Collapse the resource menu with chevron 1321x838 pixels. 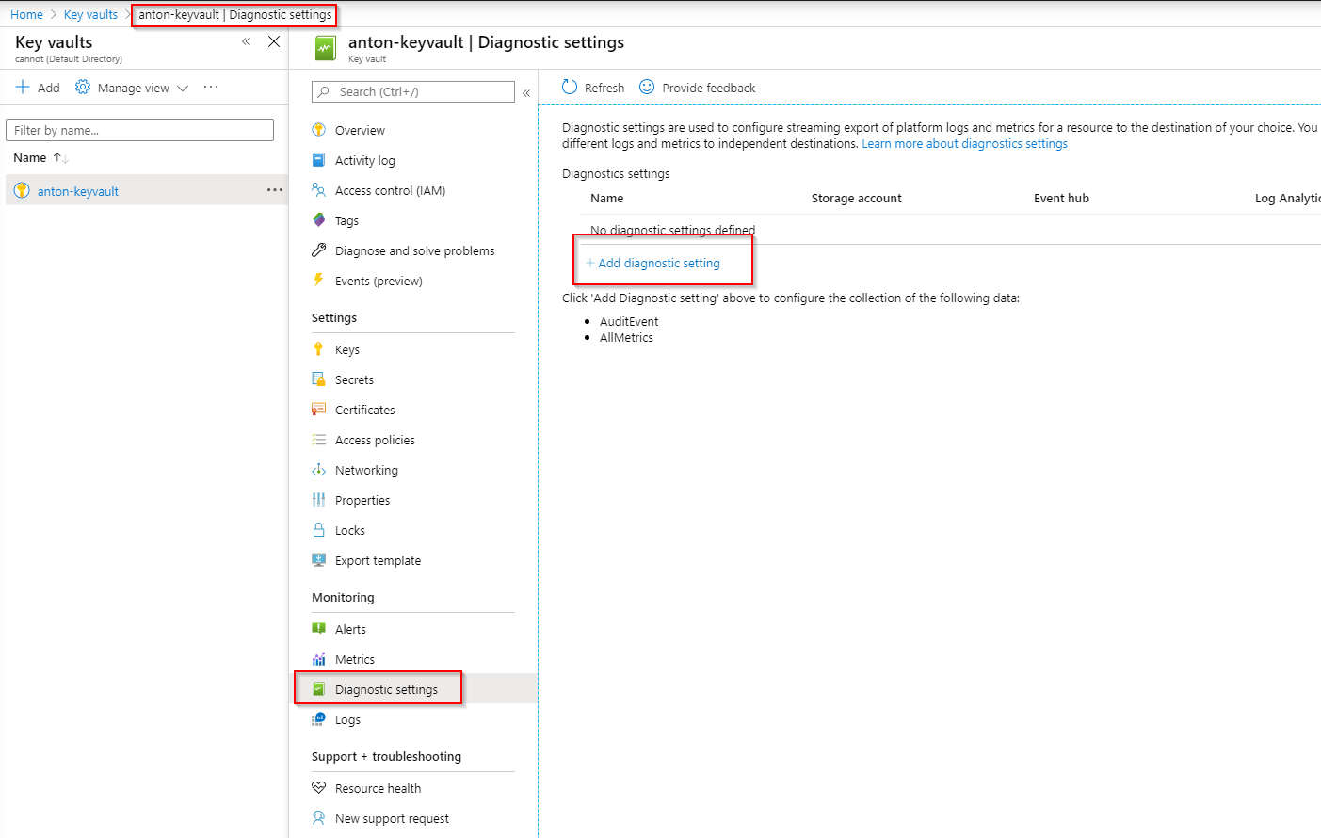(x=526, y=92)
